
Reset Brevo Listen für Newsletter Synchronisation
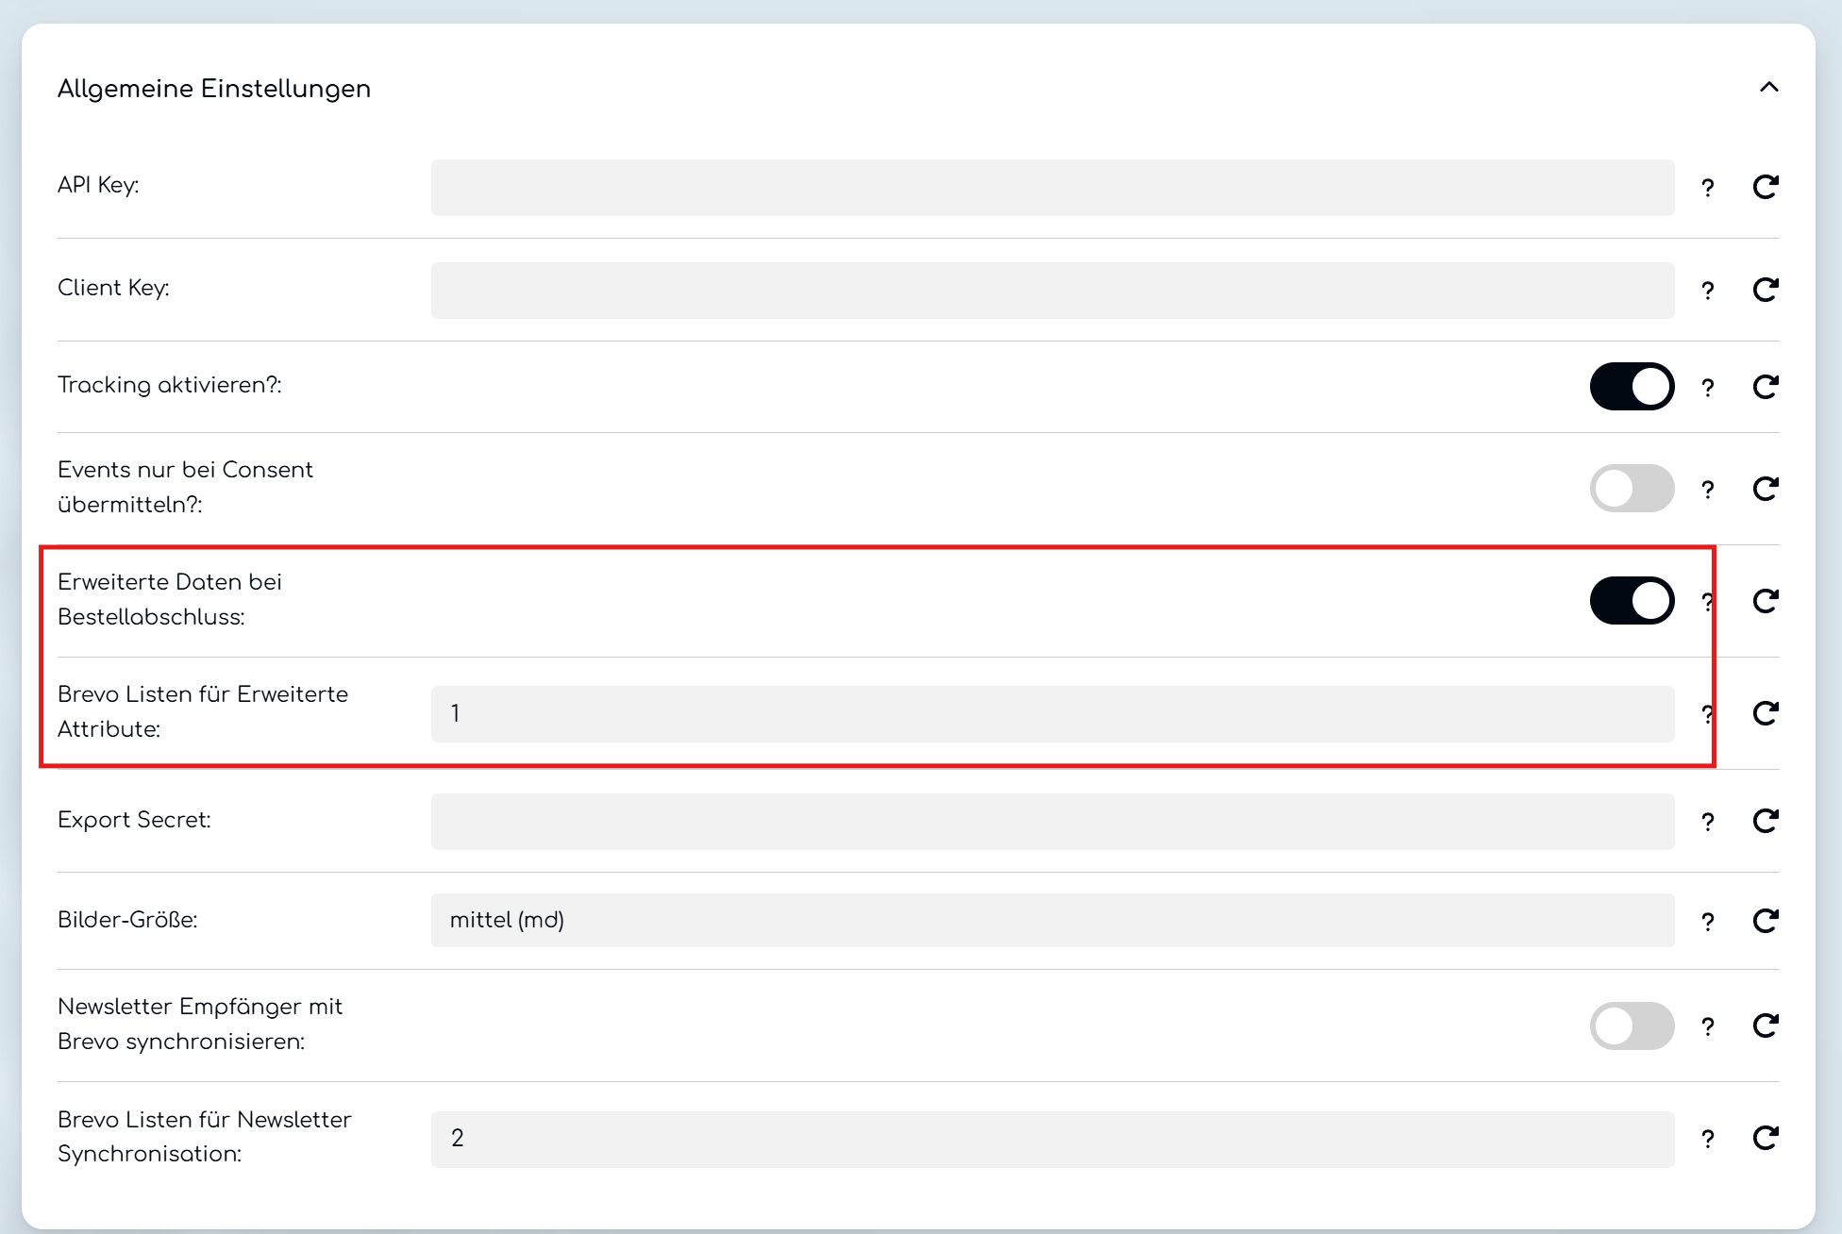point(1765,1138)
